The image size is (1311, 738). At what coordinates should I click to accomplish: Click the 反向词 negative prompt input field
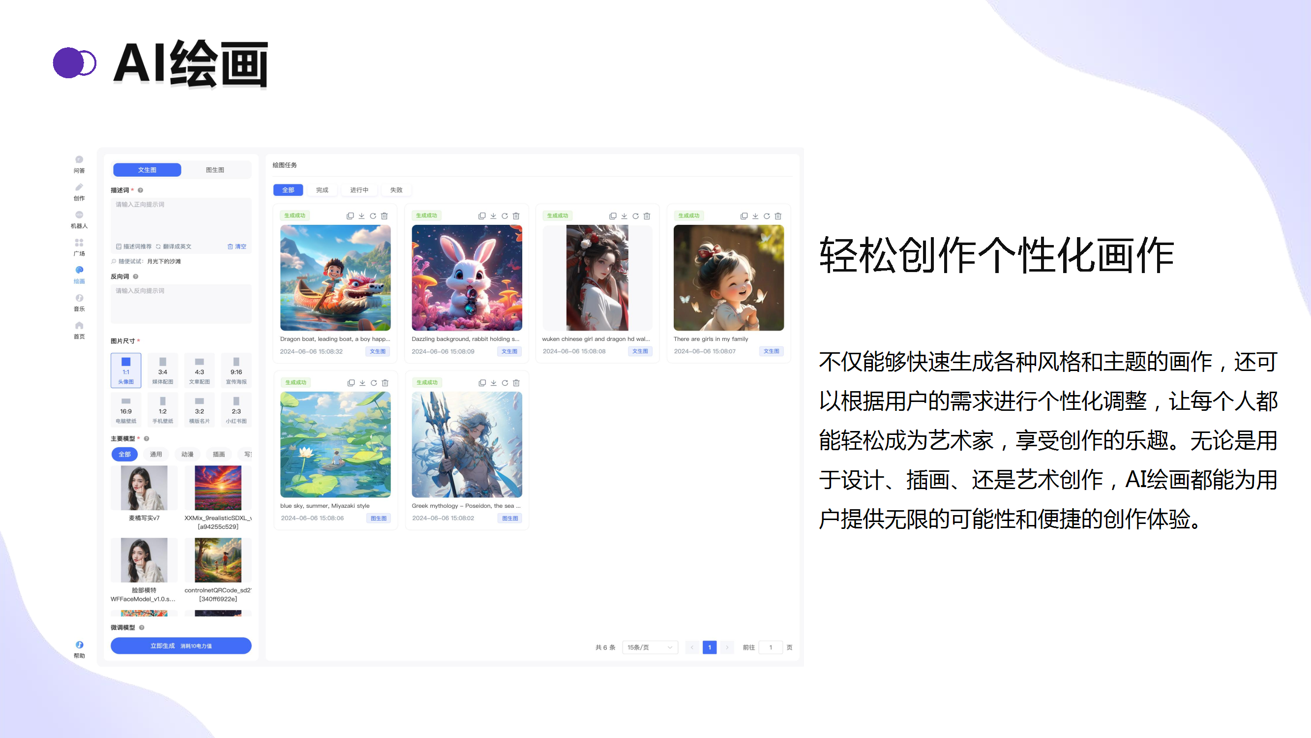(180, 304)
